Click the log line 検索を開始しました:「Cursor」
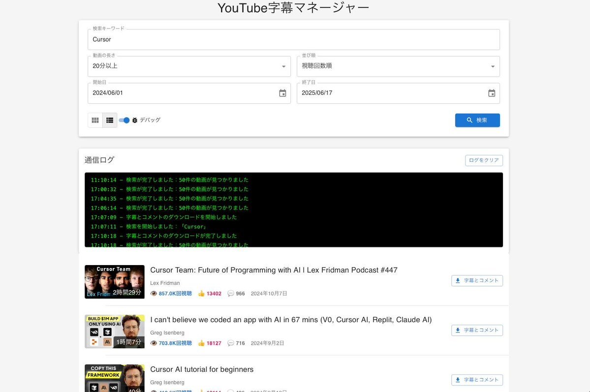The height and width of the screenshot is (392, 590). [166, 226]
